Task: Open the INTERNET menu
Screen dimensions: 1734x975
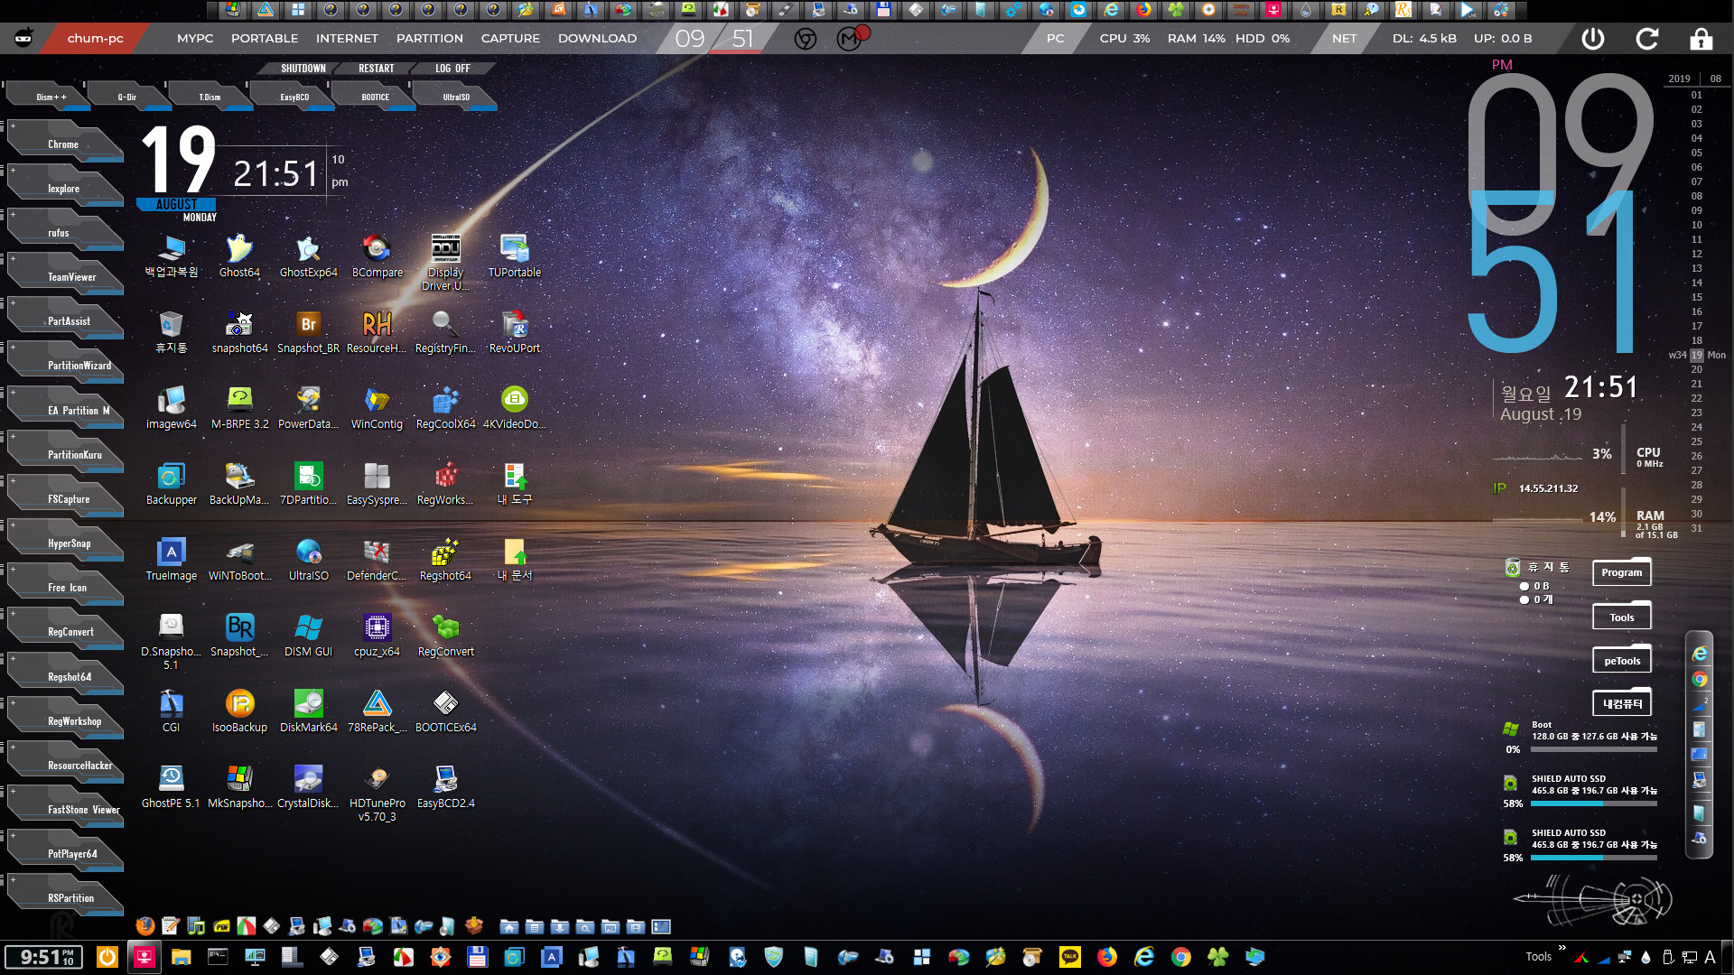Action: point(347,38)
